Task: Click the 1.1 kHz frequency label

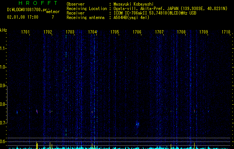Action: [x=3, y=48]
